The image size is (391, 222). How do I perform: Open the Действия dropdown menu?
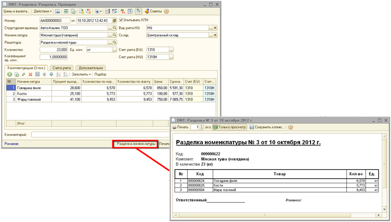coord(42,11)
